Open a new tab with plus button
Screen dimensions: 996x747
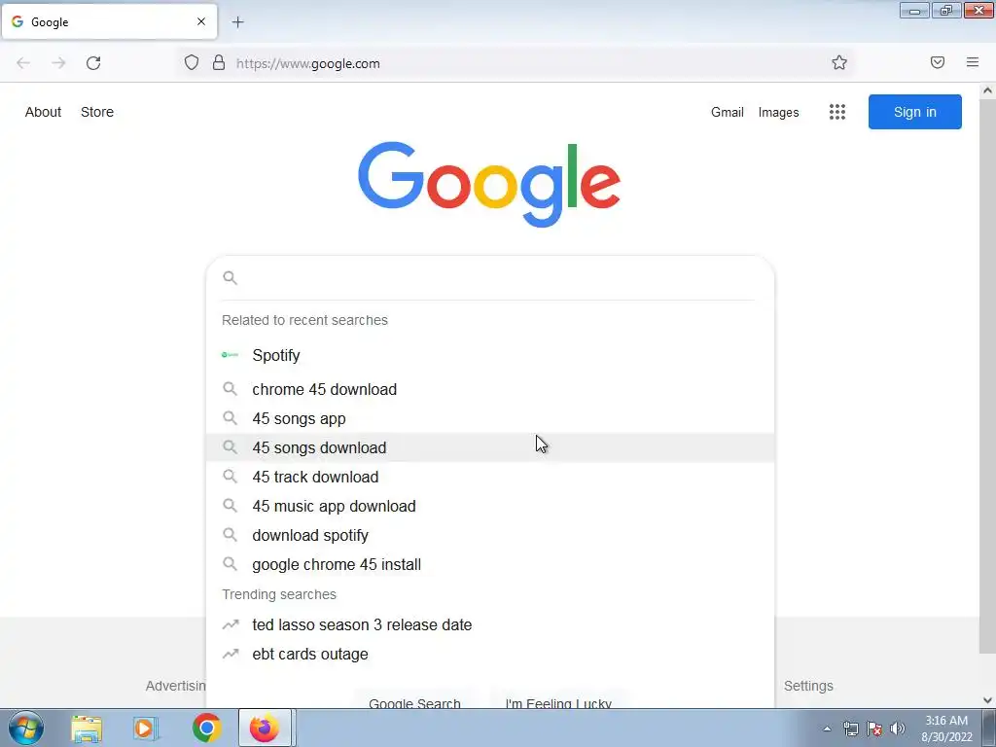pos(237,22)
